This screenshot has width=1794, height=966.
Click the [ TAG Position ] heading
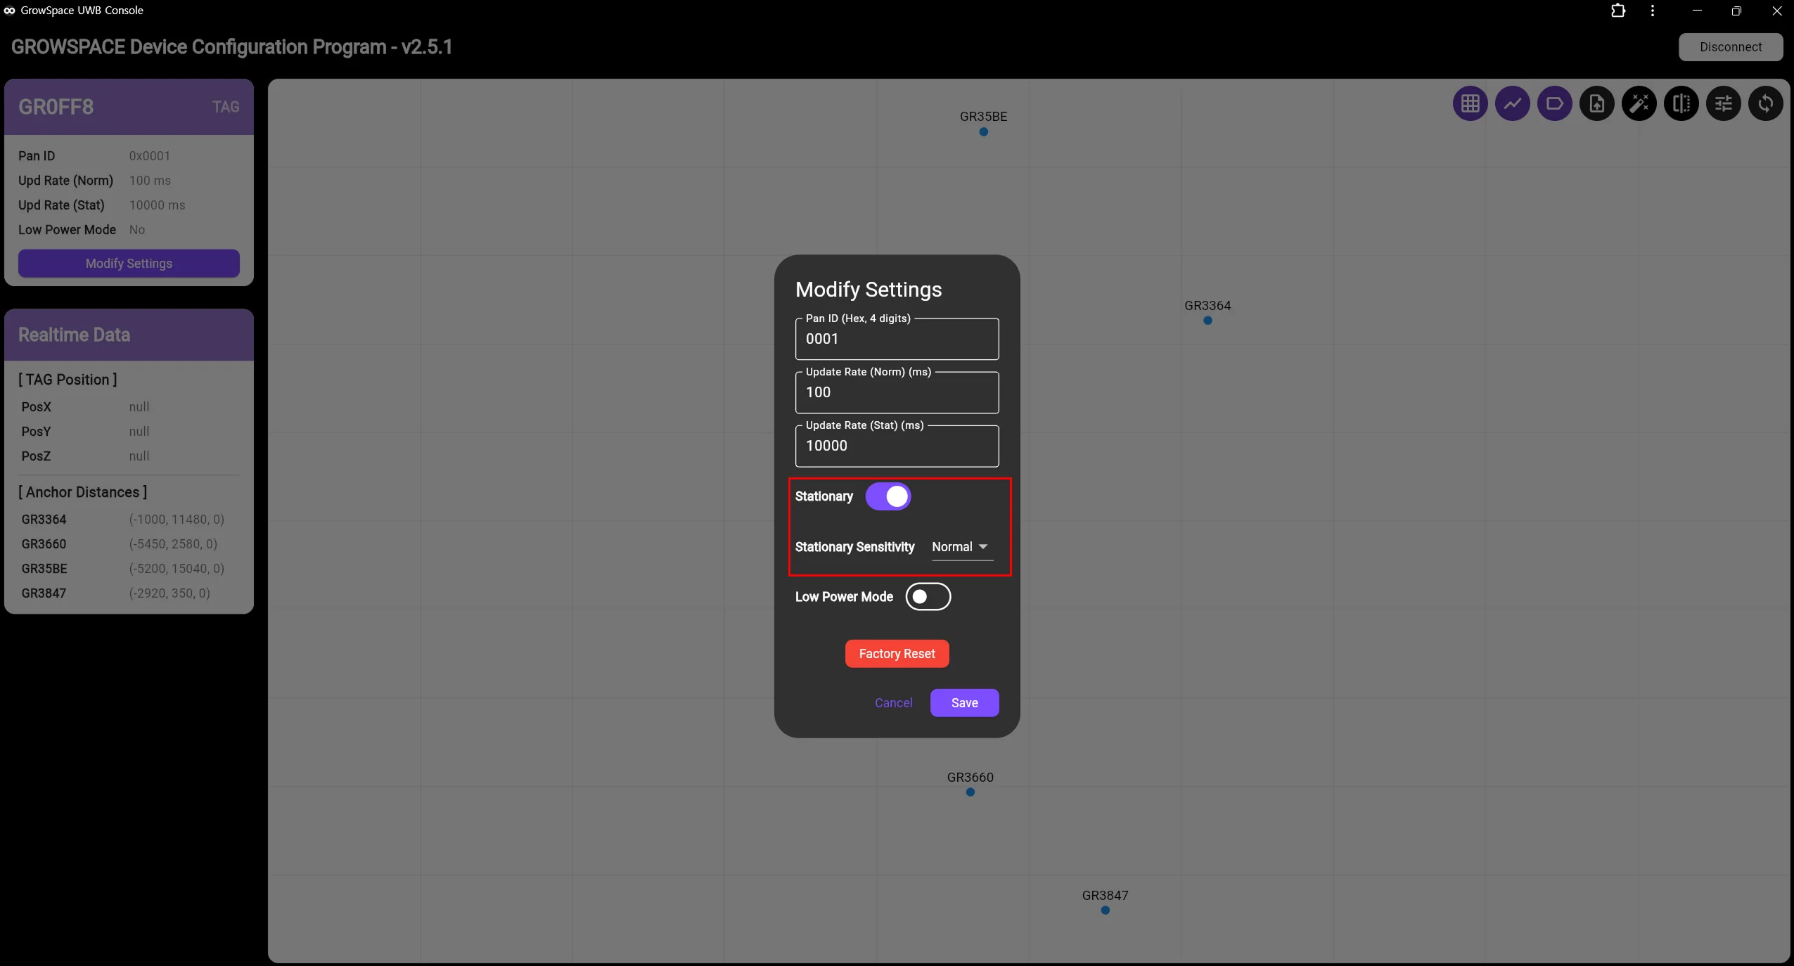click(x=68, y=380)
